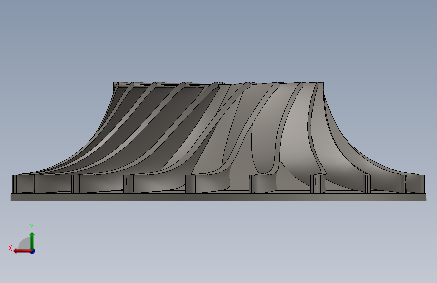Click the green Y axis arrow of the triad
Screen dimensions: 437x283
point(32,241)
